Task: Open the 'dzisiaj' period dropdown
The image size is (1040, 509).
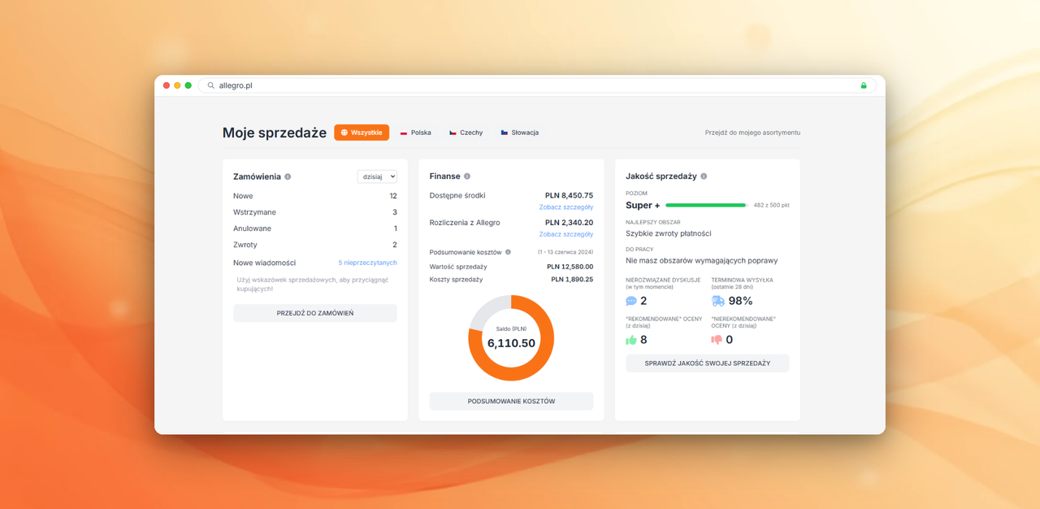Action: tap(377, 176)
